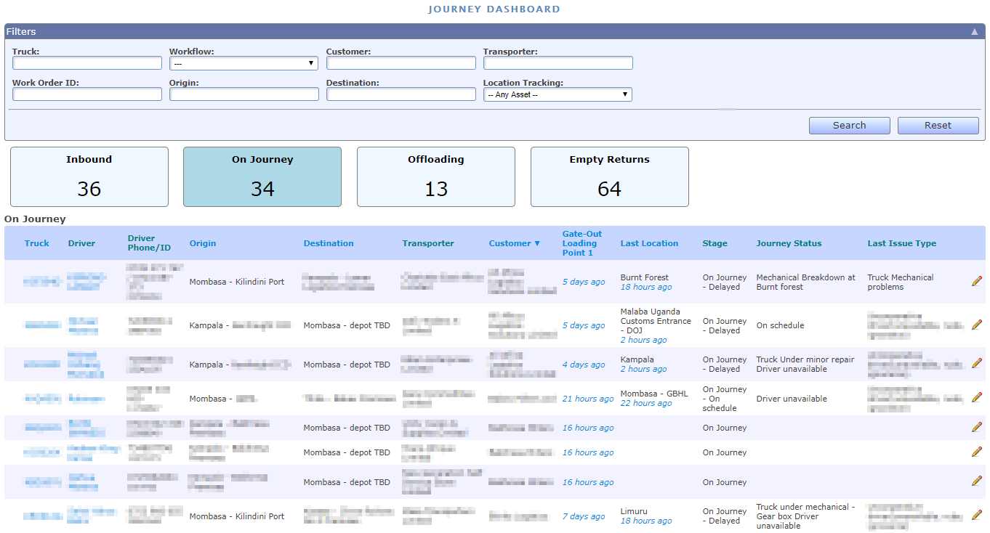Collapse the Filters panel
The image size is (990, 533).
pos(974,31)
